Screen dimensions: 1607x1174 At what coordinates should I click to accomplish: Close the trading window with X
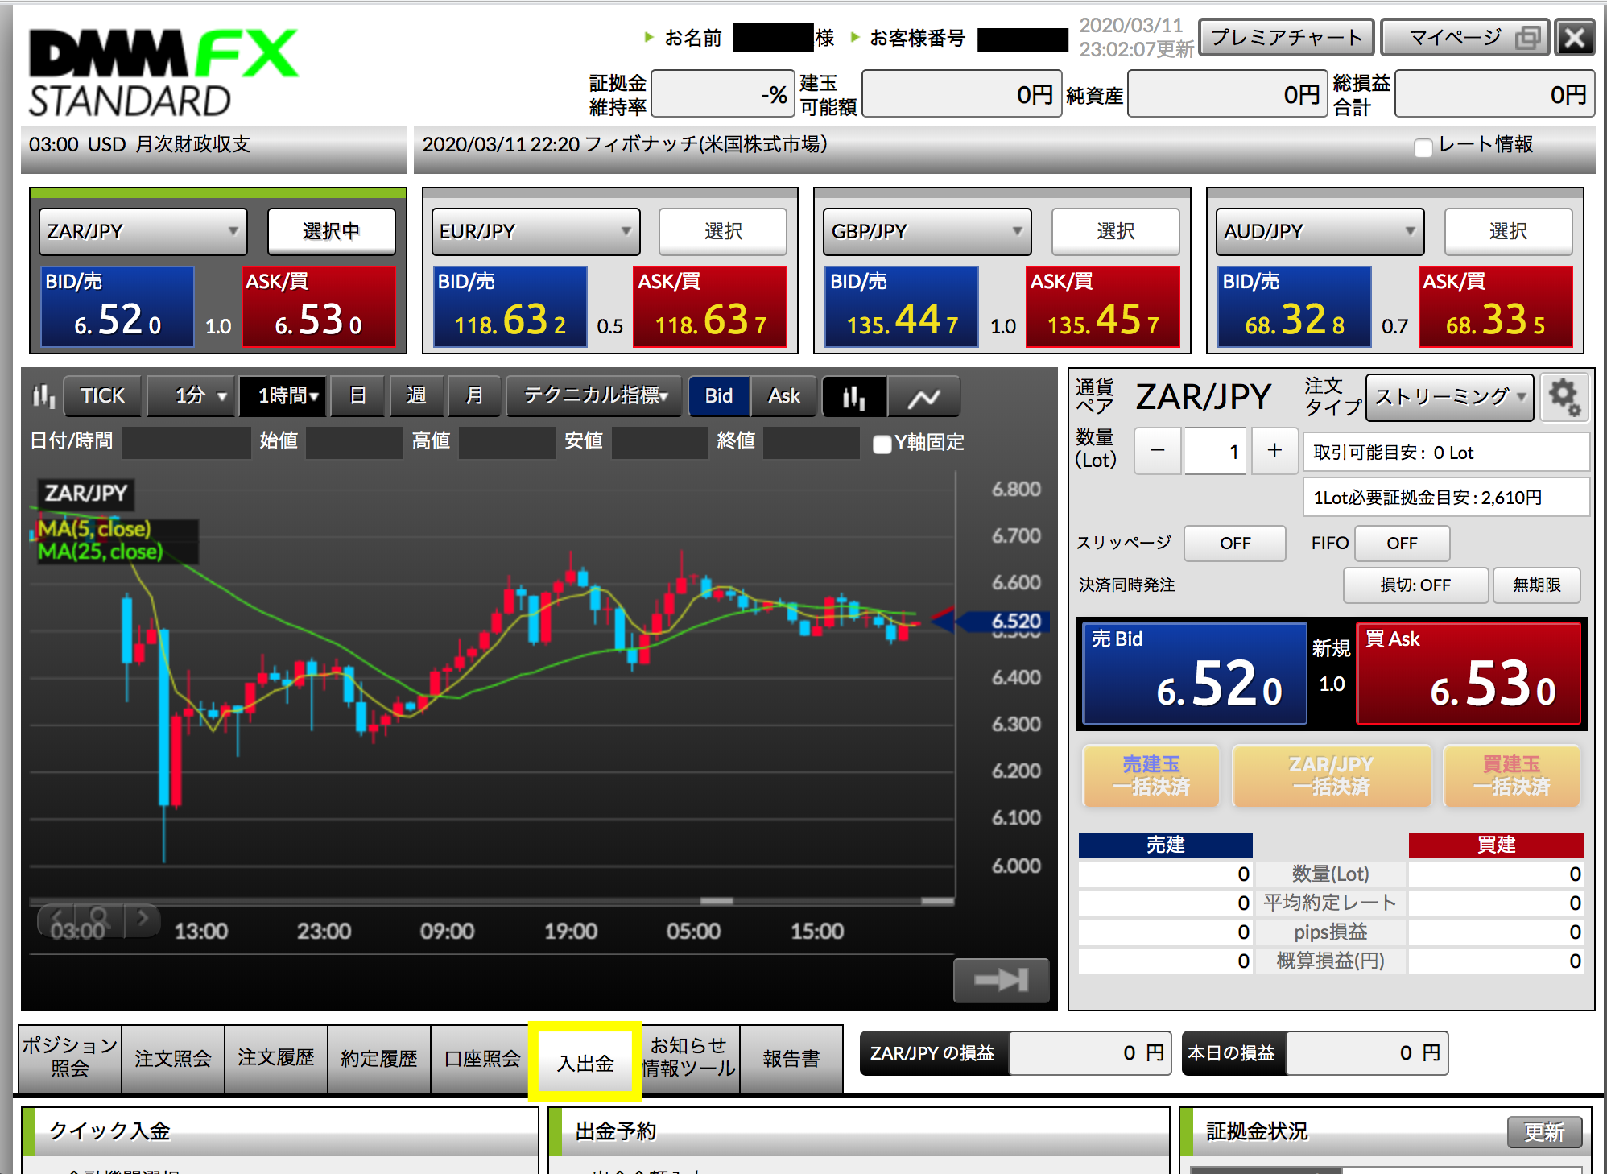(x=1575, y=38)
